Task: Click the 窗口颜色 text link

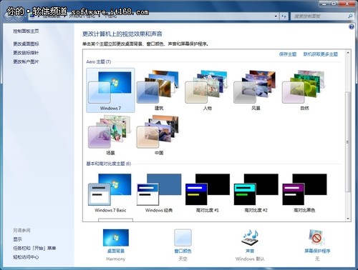Action: click(x=183, y=251)
